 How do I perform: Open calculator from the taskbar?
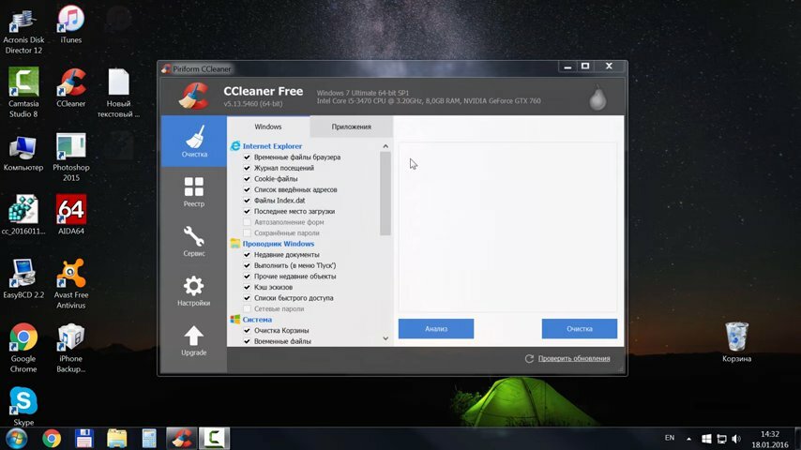tap(149, 438)
